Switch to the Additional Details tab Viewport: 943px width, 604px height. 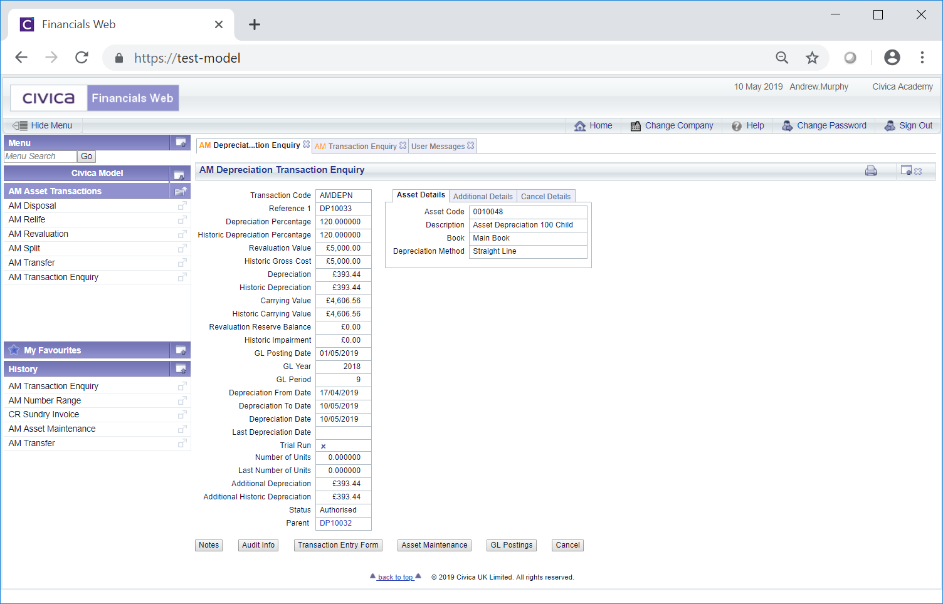(x=483, y=196)
